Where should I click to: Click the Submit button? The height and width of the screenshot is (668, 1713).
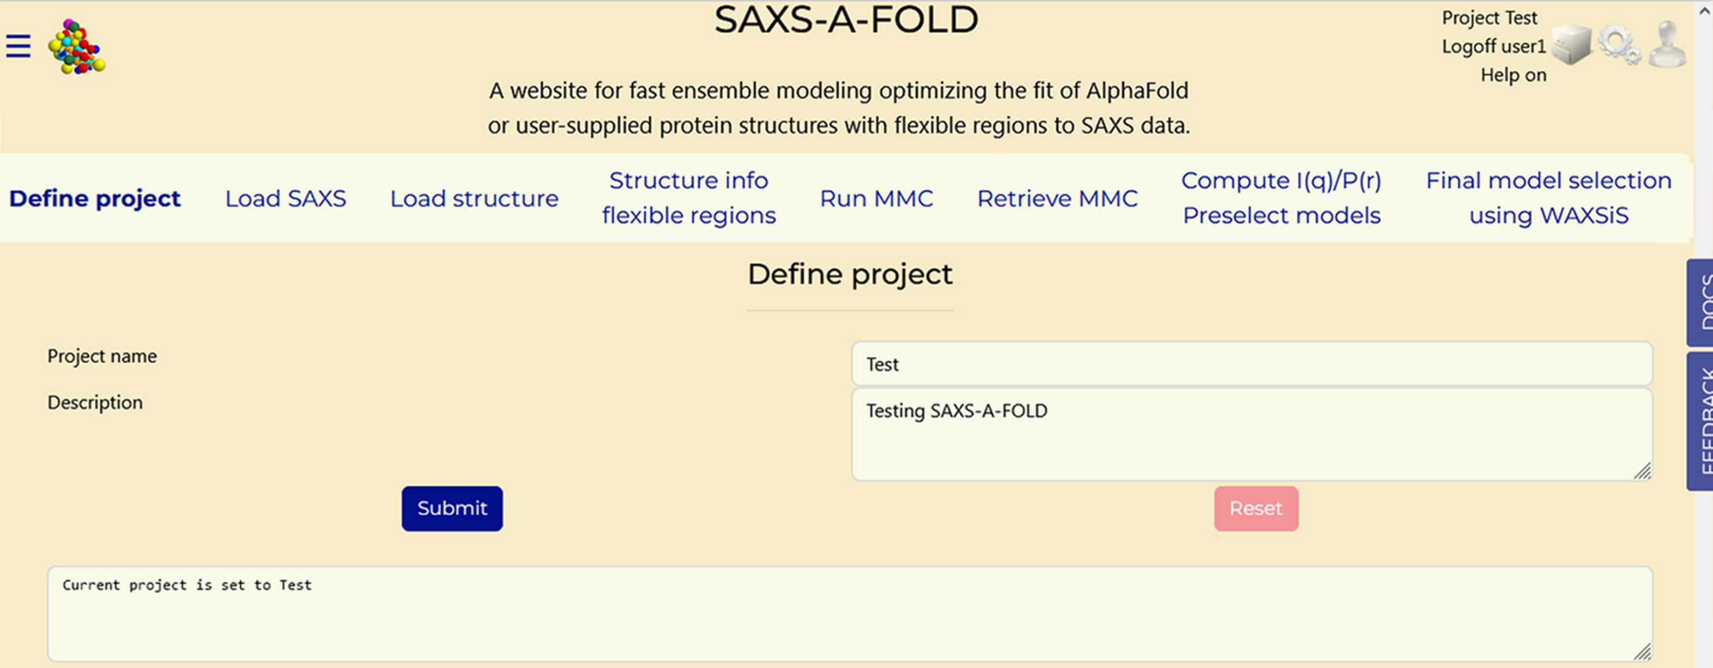(x=452, y=508)
